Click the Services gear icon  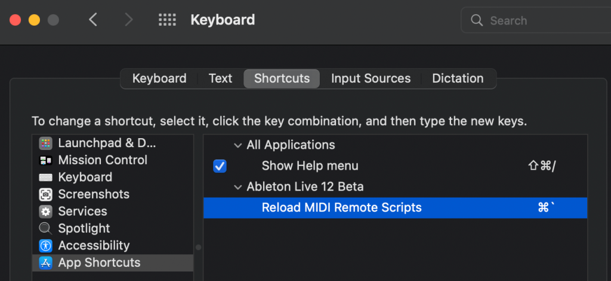tap(45, 211)
